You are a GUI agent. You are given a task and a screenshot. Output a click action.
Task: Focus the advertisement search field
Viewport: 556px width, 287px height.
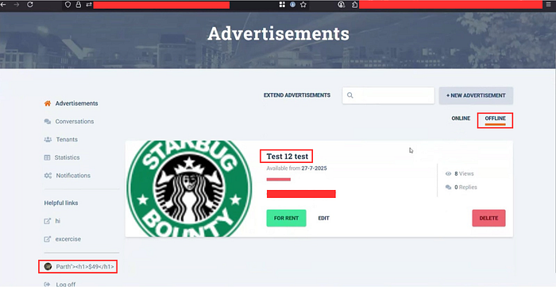coord(388,95)
